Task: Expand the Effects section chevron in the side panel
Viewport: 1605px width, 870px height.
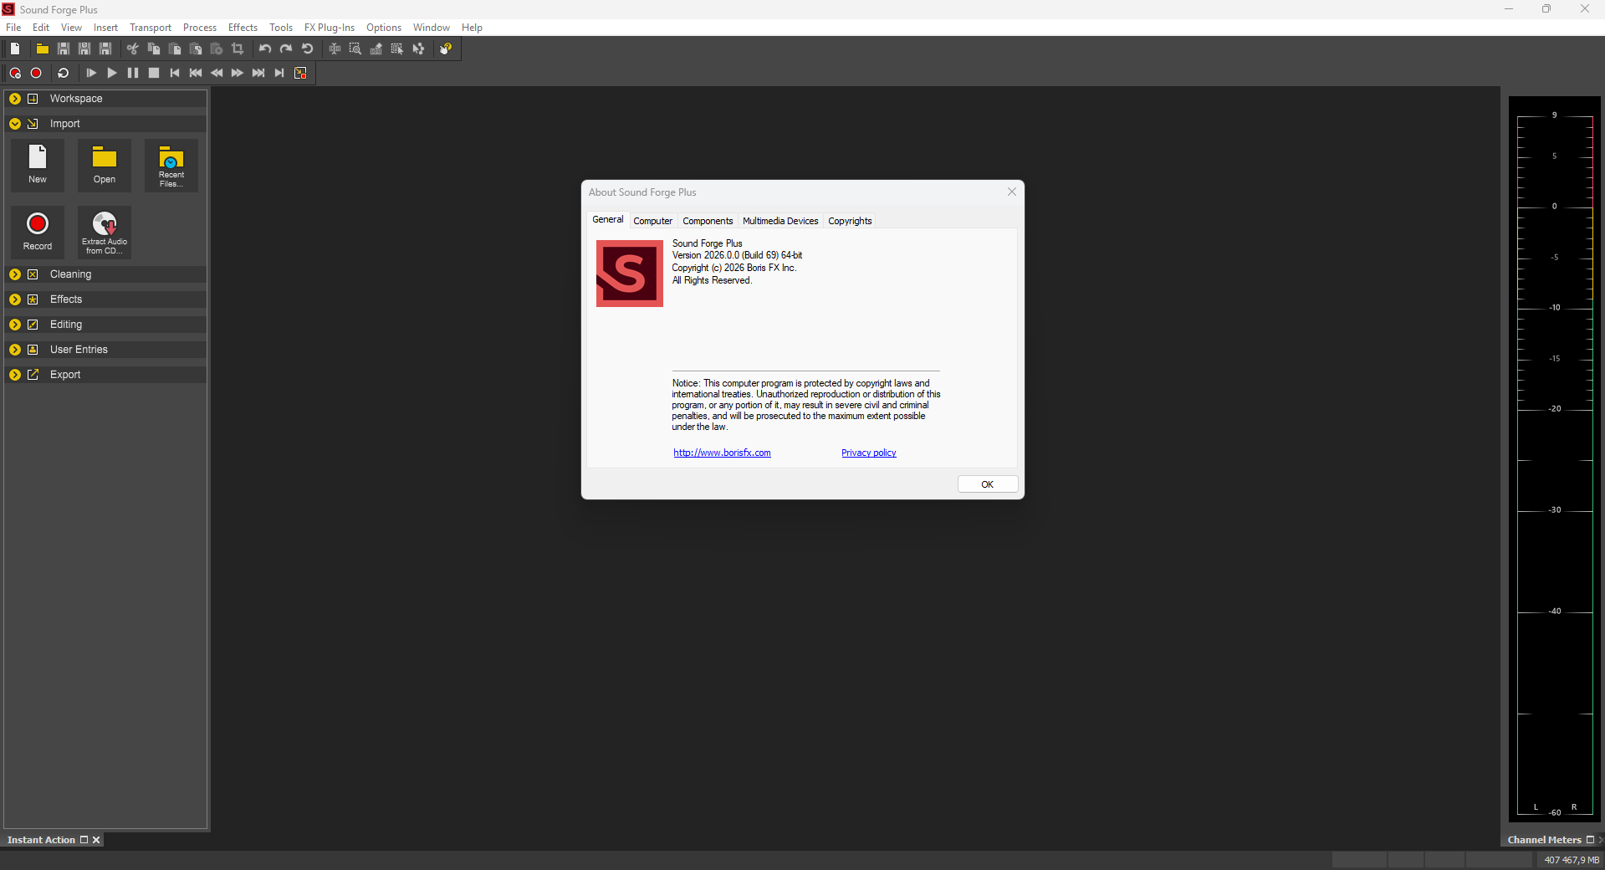Action: click(x=15, y=299)
